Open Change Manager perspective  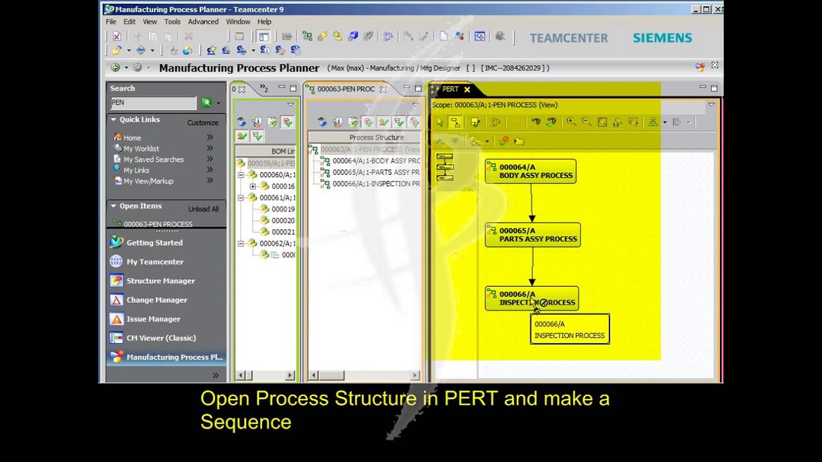(x=157, y=300)
